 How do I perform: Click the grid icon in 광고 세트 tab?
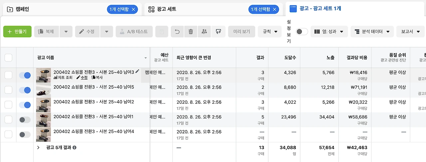tap(152, 9)
